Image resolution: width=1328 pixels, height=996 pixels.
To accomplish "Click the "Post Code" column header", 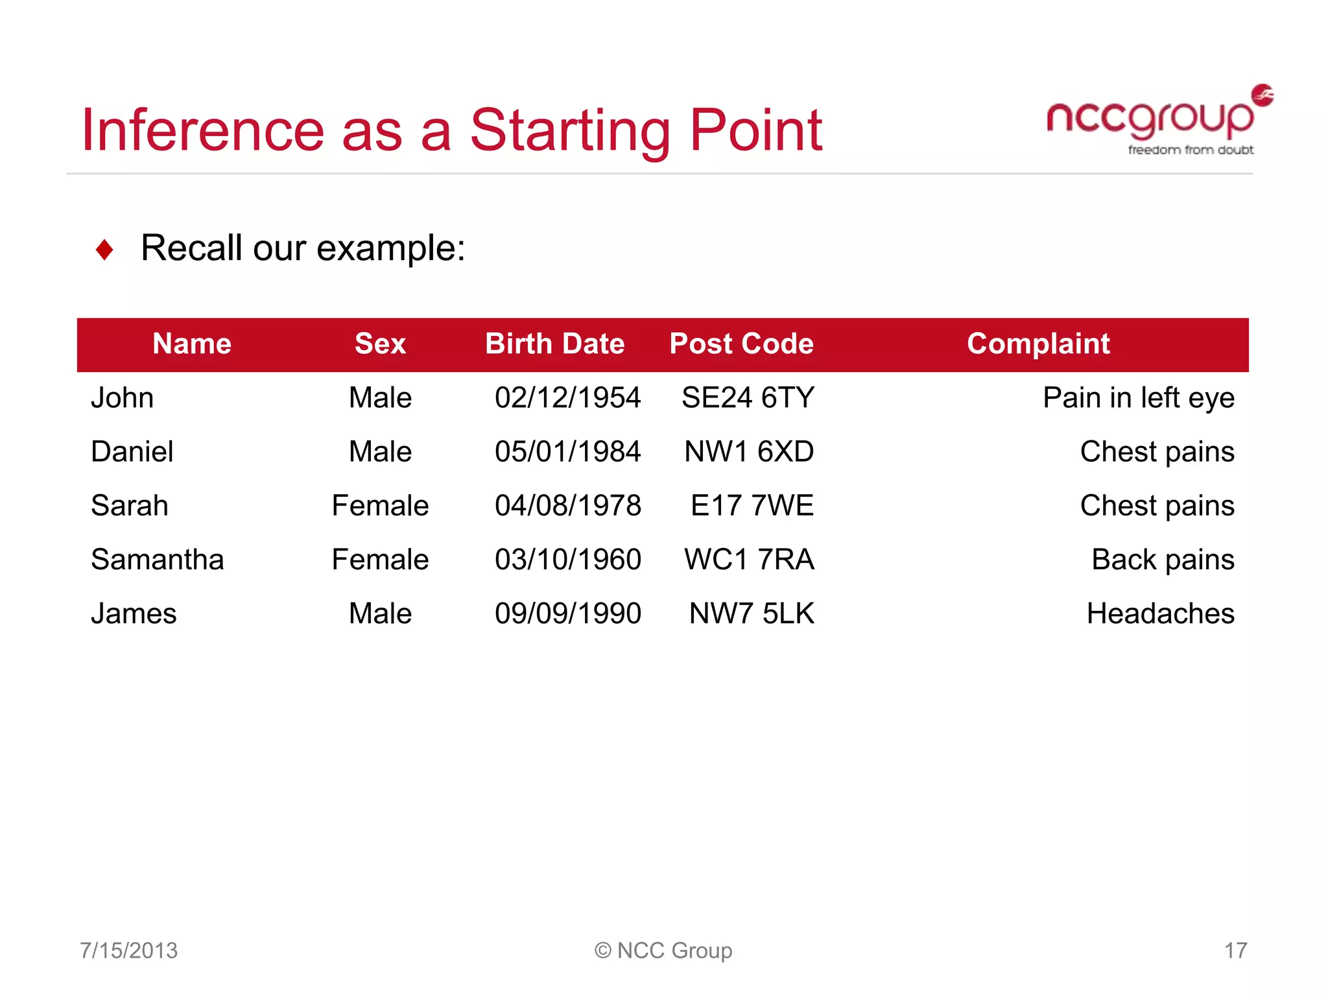I will (741, 344).
